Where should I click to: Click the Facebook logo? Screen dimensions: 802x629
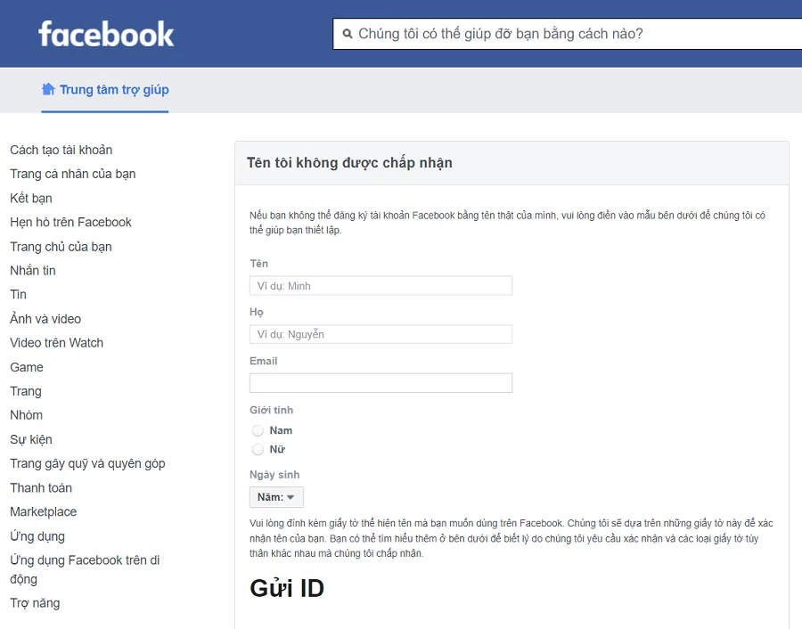[106, 34]
